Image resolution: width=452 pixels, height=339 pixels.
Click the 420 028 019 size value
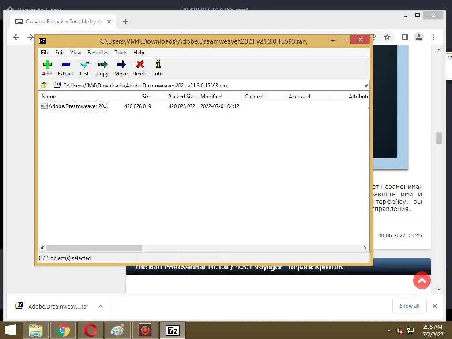click(138, 106)
